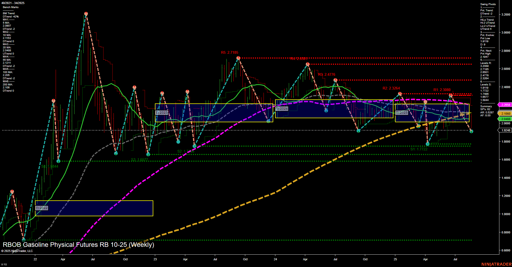The image size is (512, 267).
Task: Select the red pivot dot at the R5 2.7185 peak
Action: click(238, 57)
